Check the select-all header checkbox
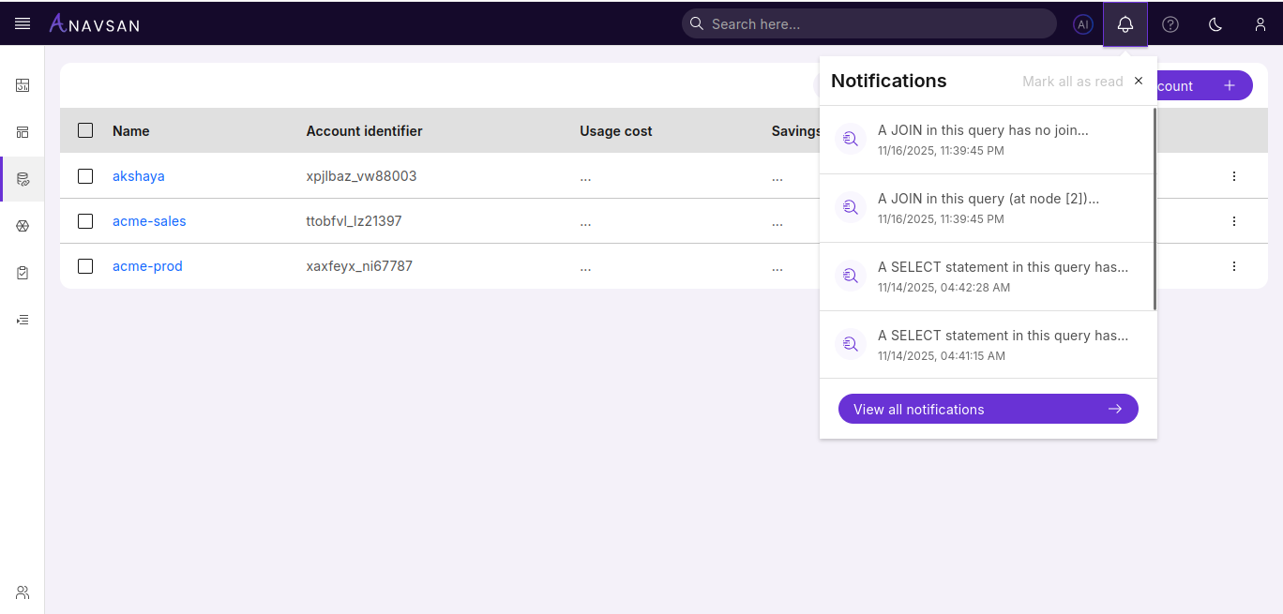The height and width of the screenshot is (614, 1283). point(85,130)
